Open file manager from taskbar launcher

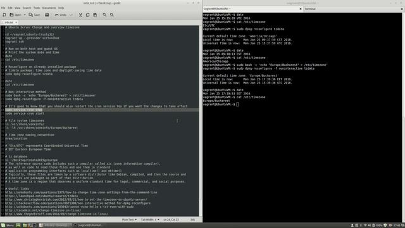click(x=25, y=225)
